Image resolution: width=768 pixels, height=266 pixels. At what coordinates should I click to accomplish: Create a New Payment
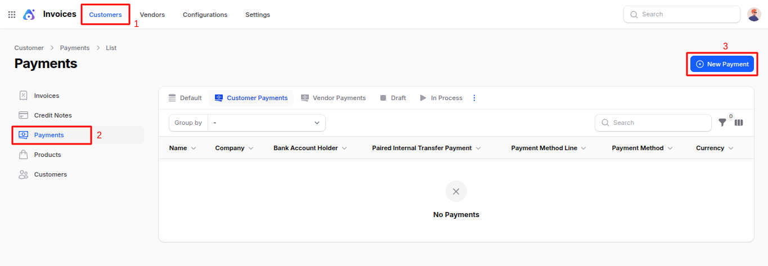click(722, 64)
